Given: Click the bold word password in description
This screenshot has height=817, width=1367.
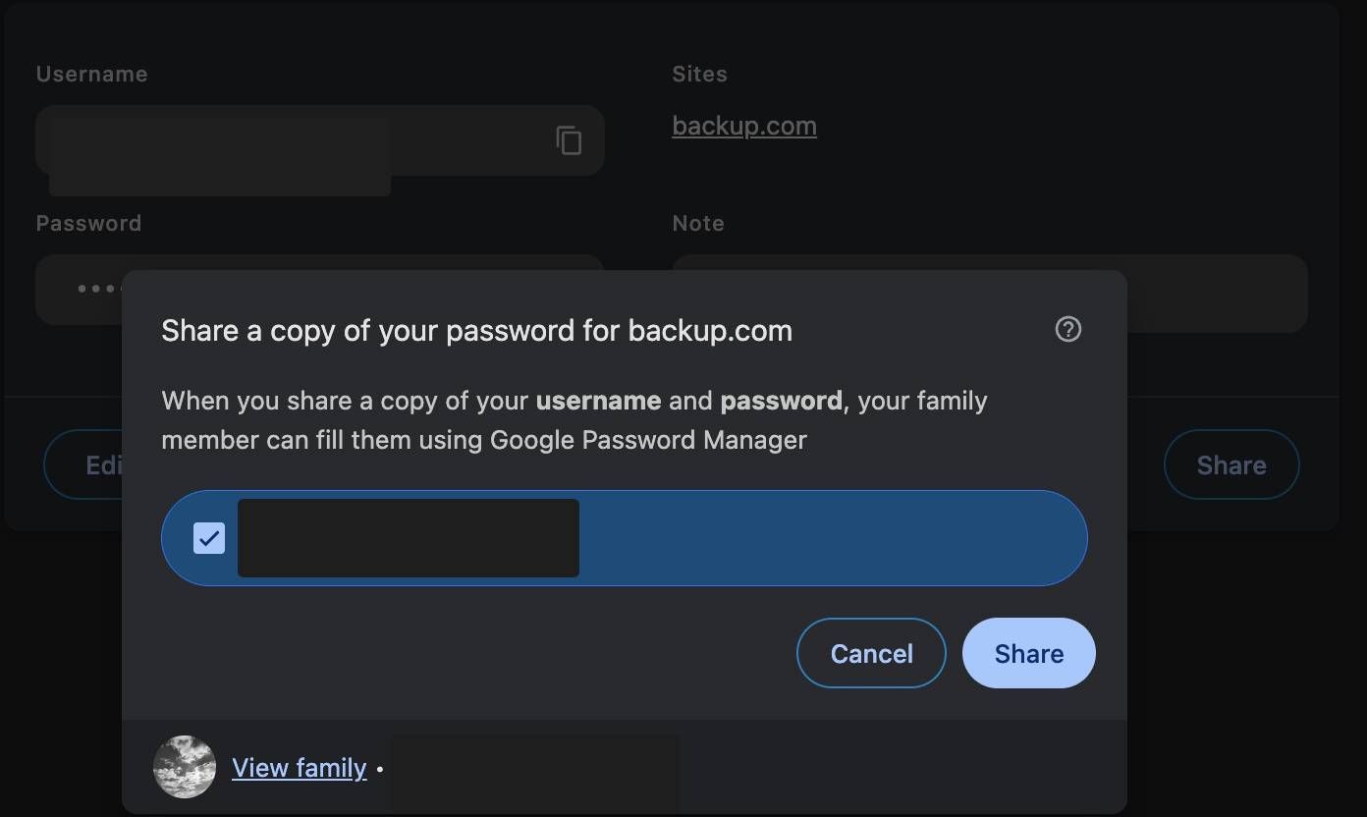Looking at the screenshot, I should [781, 401].
